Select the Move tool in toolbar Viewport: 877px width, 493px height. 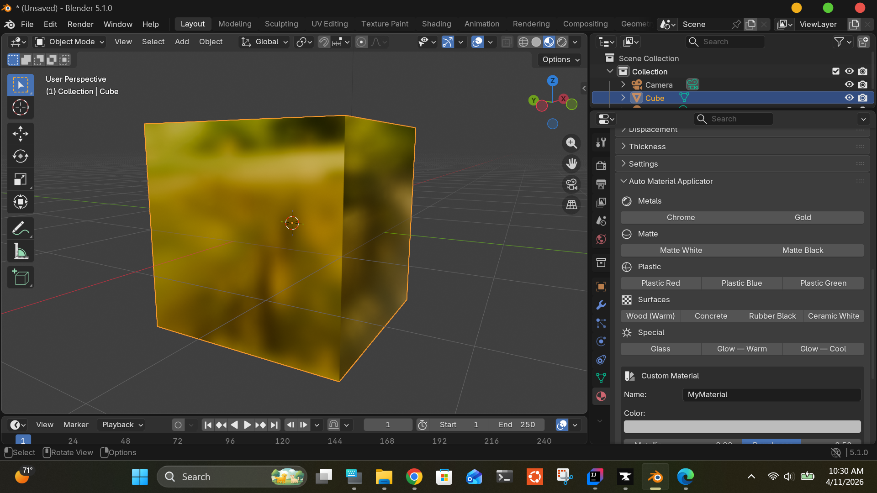(x=20, y=134)
